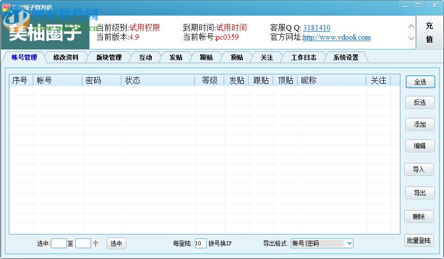Click the 全选 button

420,82
